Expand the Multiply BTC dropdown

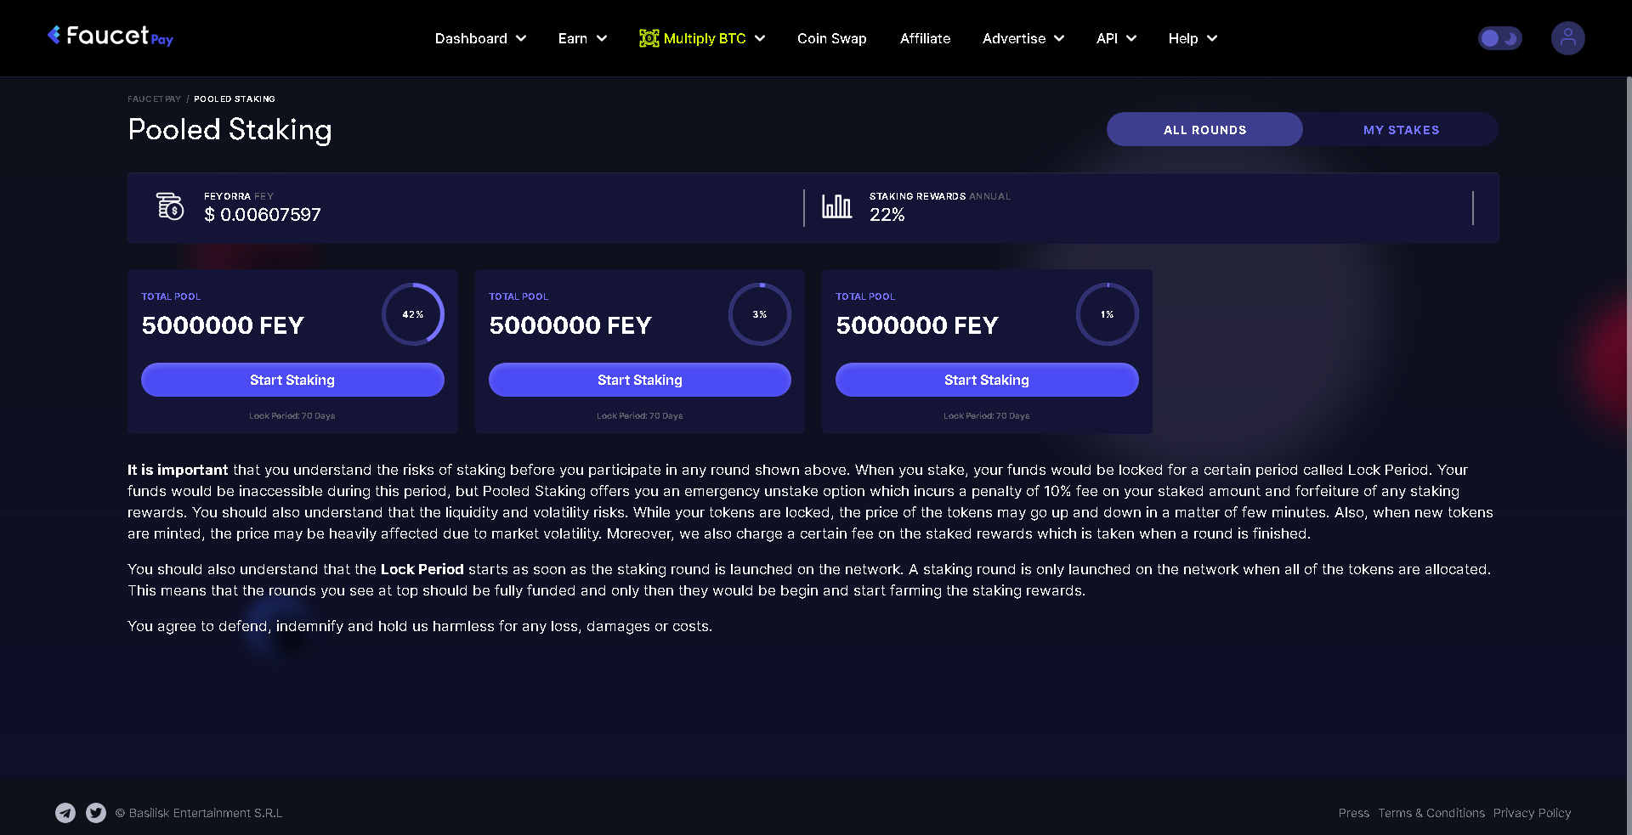[702, 38]
